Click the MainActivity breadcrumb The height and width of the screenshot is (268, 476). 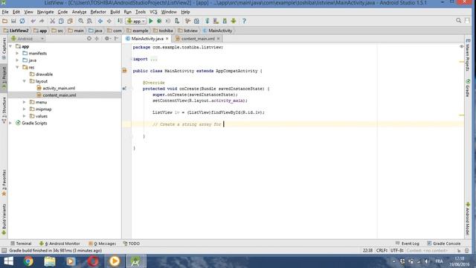217,31
